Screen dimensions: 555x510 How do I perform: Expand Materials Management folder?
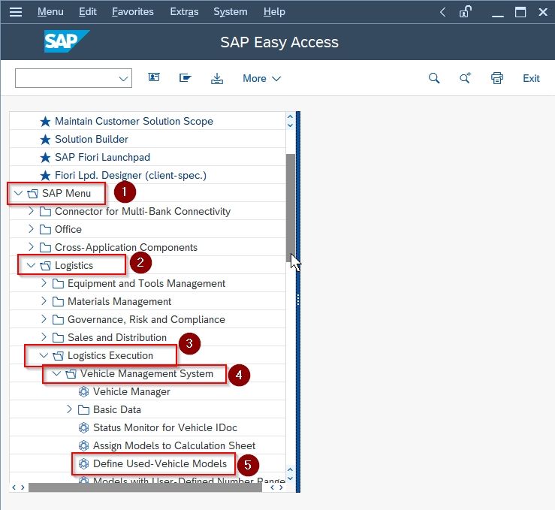(x=44, y=301)
